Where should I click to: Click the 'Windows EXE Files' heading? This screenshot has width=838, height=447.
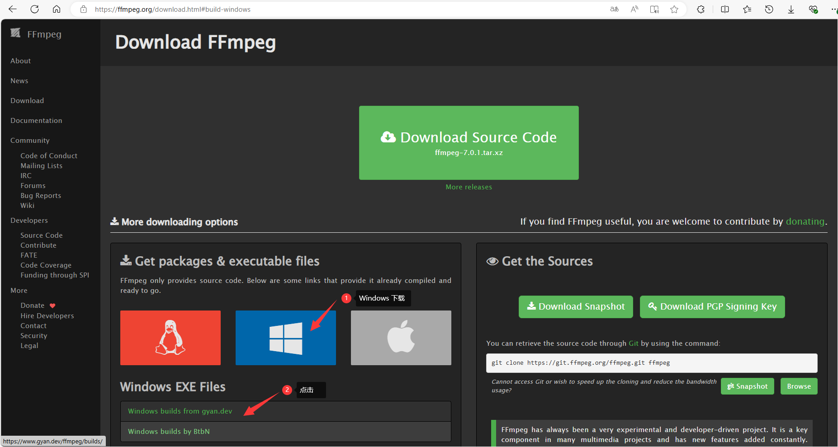pyautogui.click(x=173, y=387)
